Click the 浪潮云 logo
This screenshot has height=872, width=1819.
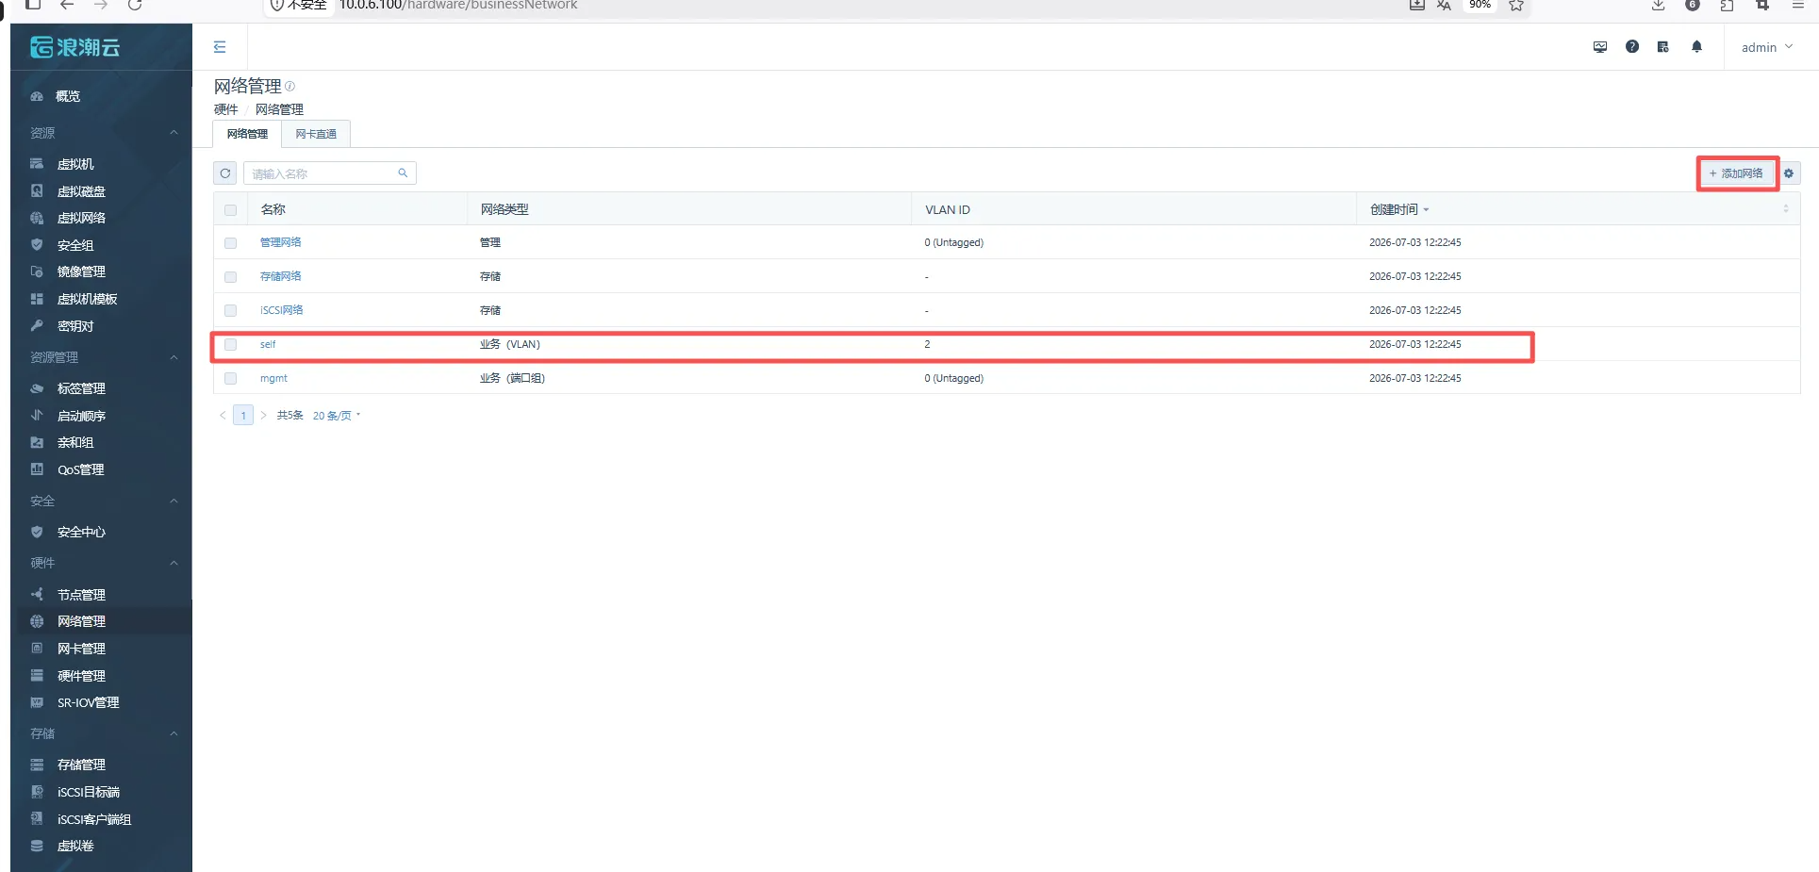pyautogui.click(x=75, y=47)
